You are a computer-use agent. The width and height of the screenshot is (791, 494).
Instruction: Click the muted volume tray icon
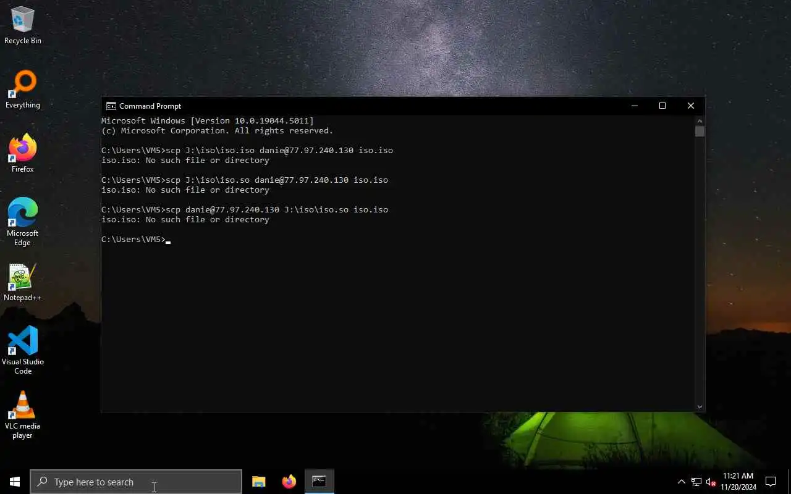coord(711,482)
